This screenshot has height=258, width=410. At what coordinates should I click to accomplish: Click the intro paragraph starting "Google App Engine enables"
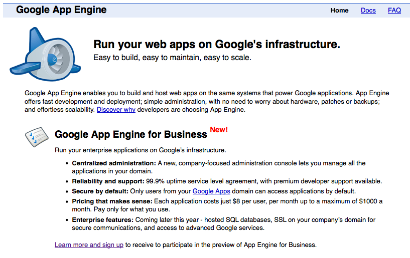tap(207, 101)
